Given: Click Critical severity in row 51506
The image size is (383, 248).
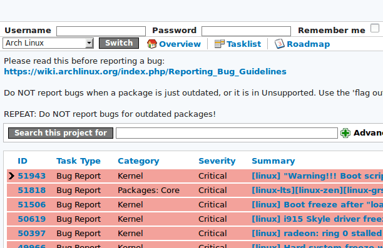Looking at the screenshot, I should tap(213, 205).
